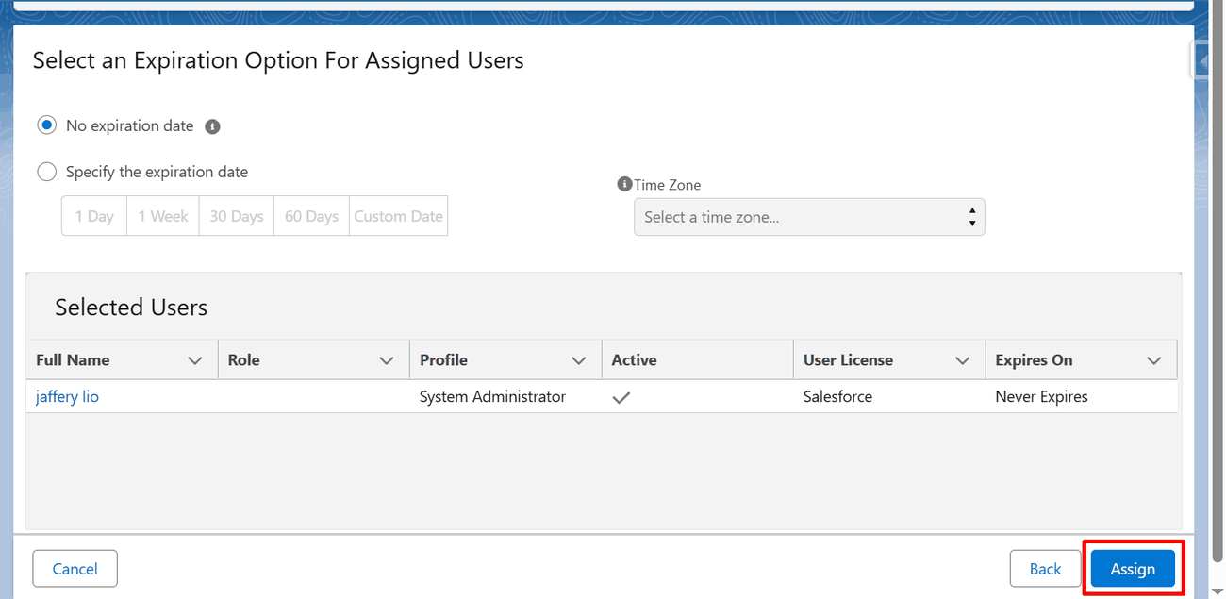Select Specify the expiration date option

(x=46, y=172)
